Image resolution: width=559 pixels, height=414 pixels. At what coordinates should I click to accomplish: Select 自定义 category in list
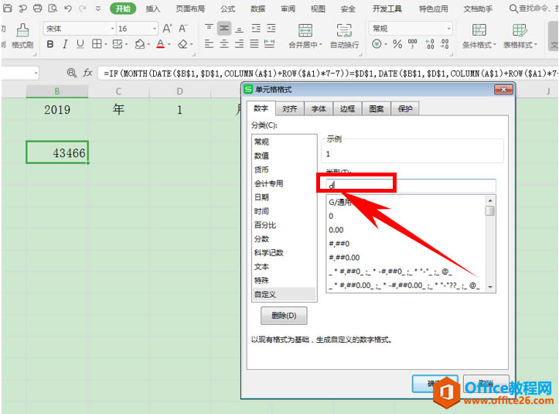coord(284,294)
